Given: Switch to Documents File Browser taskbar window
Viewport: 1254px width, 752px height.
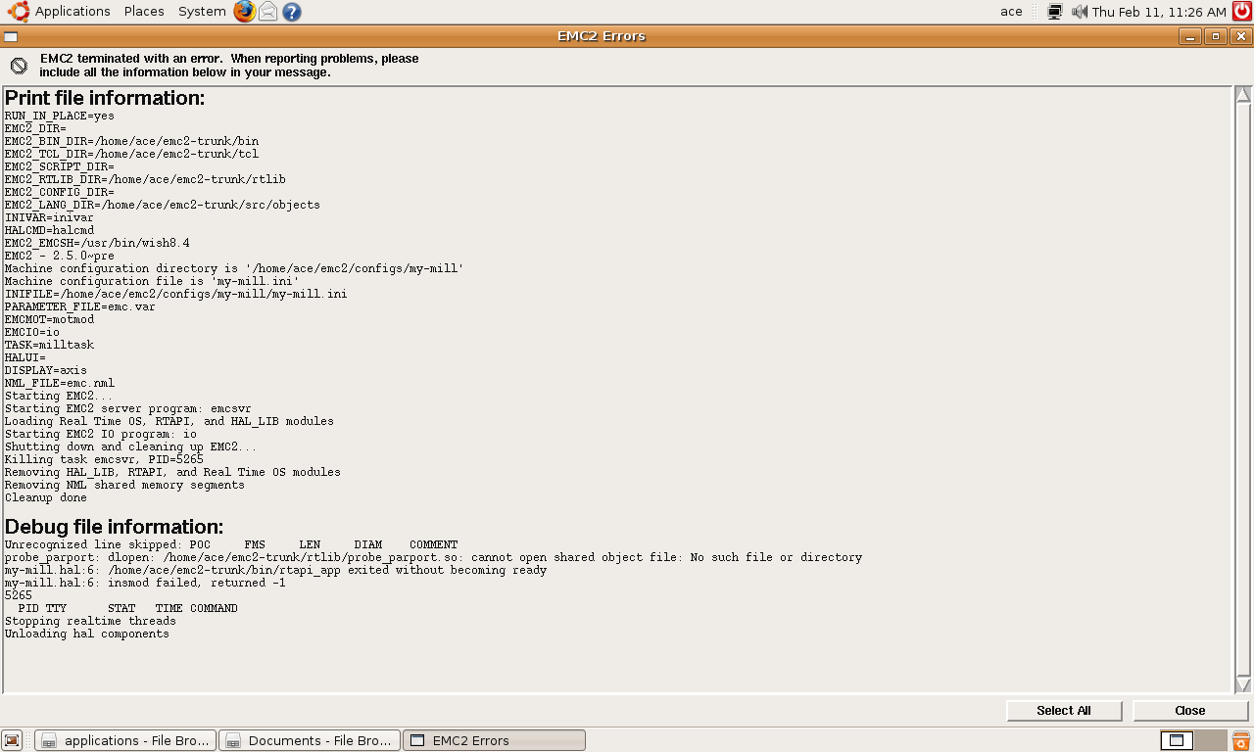Looking at the screenshot, I should [310, 740].
